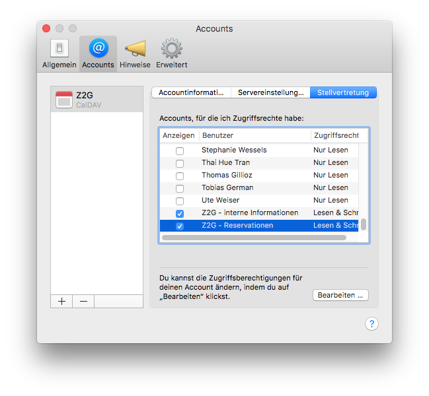Image resolution: width=429 pixels, height=396 pixels.
Task: Click access right of Z2G - interne Informationen
Action: [x=336, y=213]
